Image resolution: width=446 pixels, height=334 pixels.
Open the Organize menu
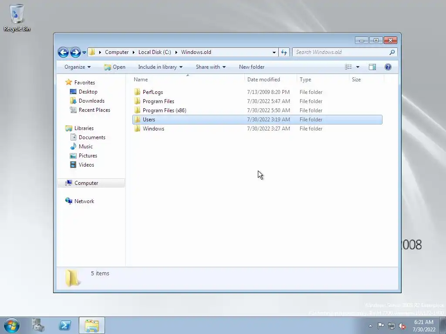point(78,67)
